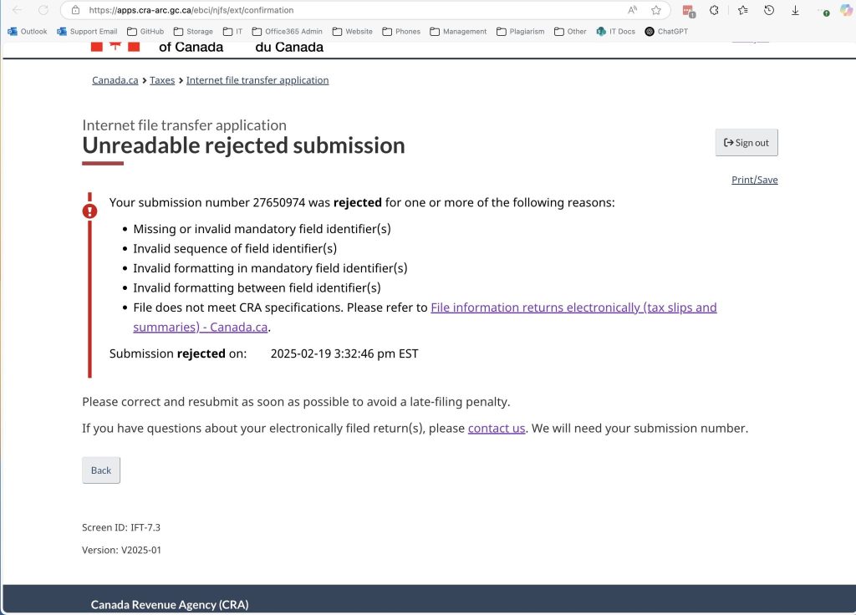Open the Print/Save link
This screenshot has width=856, height=615.
pos(755,180)
